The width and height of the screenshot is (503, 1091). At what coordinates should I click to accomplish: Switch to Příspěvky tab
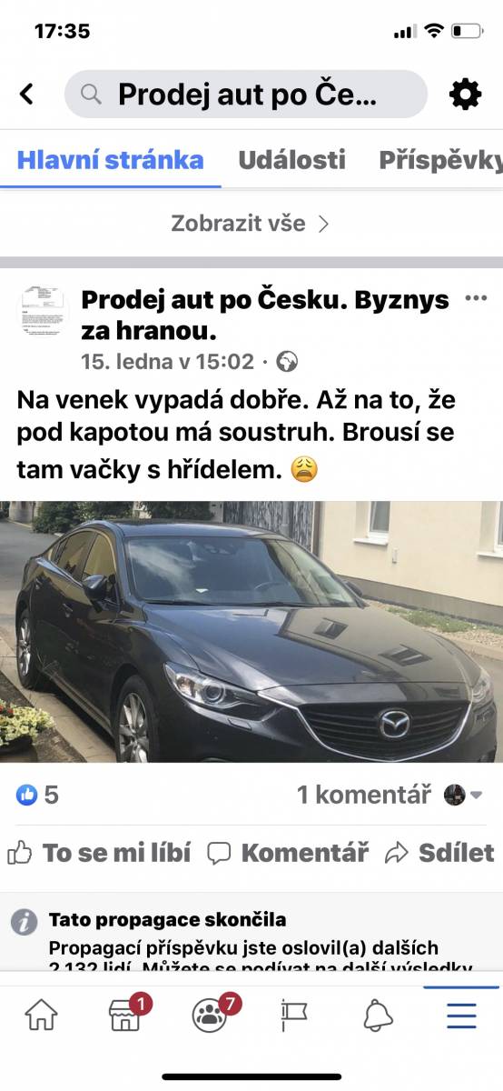pyautogui.click(x=440, y=160)
